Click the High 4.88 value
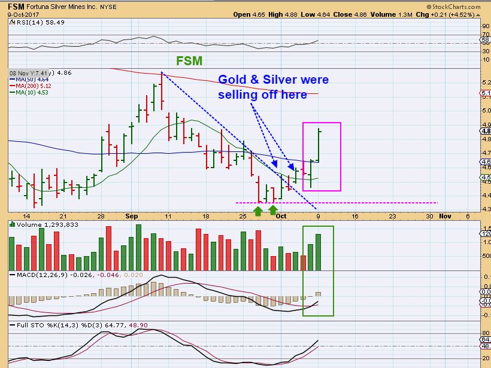Image resolution: width=491 pixels, height=368 pixels. (x=283, y=14)
